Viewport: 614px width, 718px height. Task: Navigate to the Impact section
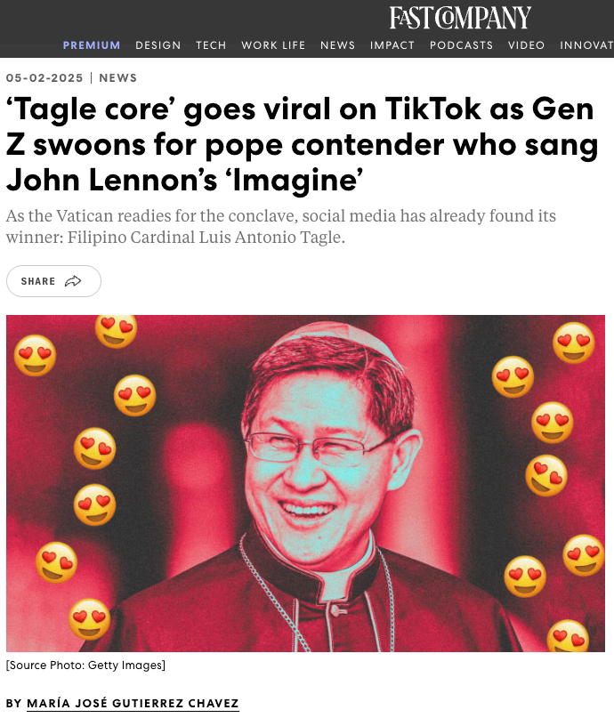(x=392, y=45)
